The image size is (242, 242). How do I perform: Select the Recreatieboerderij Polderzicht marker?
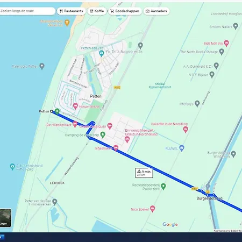pyautogui.click(x=163, y=187)
